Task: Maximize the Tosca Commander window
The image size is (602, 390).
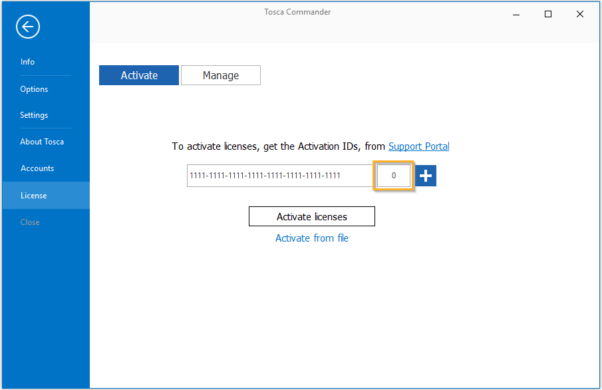Action: pos(548,14)
